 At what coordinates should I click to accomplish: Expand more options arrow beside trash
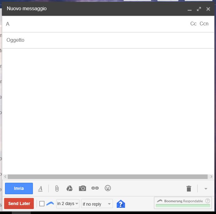[x=205, y=188]
